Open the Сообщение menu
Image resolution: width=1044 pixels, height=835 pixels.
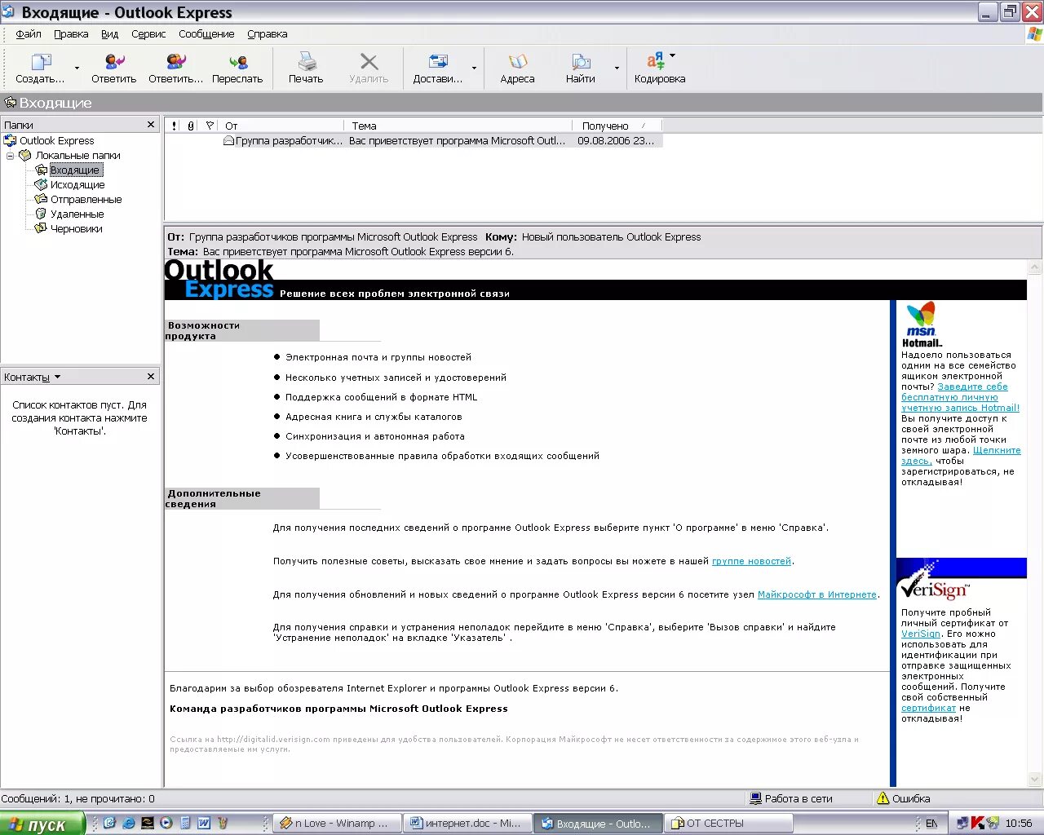(206, 34)
